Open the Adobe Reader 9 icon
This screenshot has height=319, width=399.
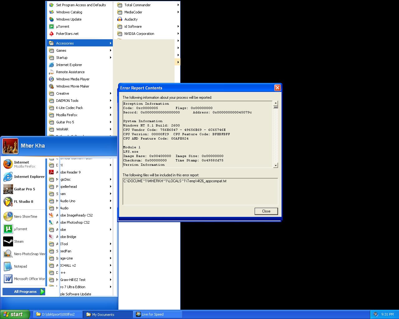tap(51, 172)
